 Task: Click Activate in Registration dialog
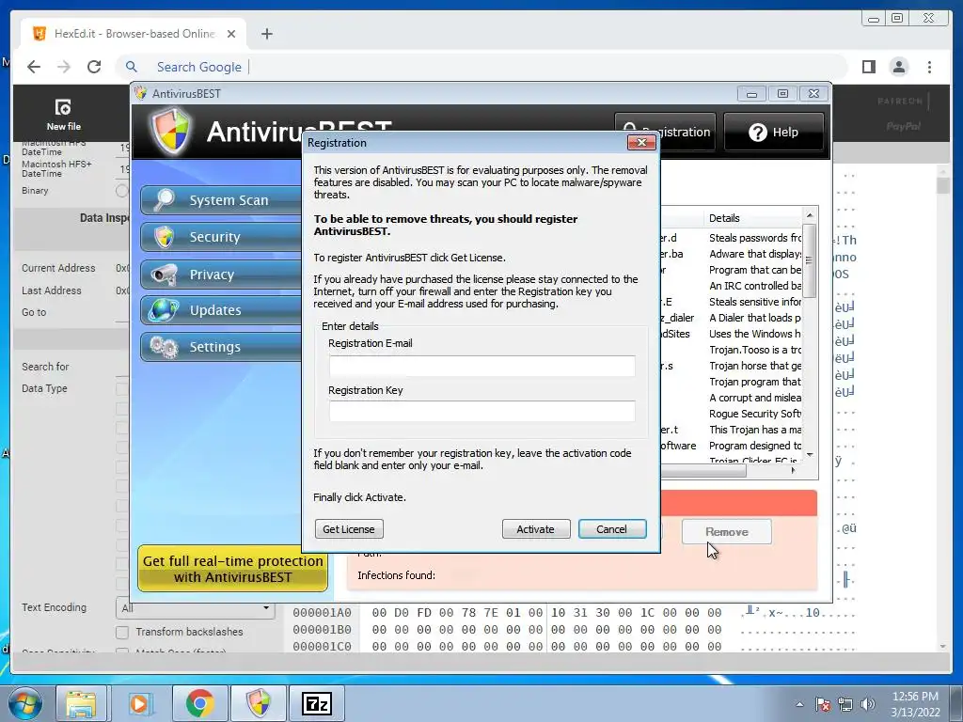535,529
